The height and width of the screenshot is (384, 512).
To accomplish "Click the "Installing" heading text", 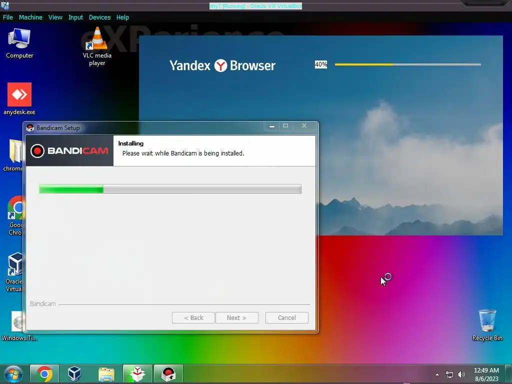I will click(130, 143).
